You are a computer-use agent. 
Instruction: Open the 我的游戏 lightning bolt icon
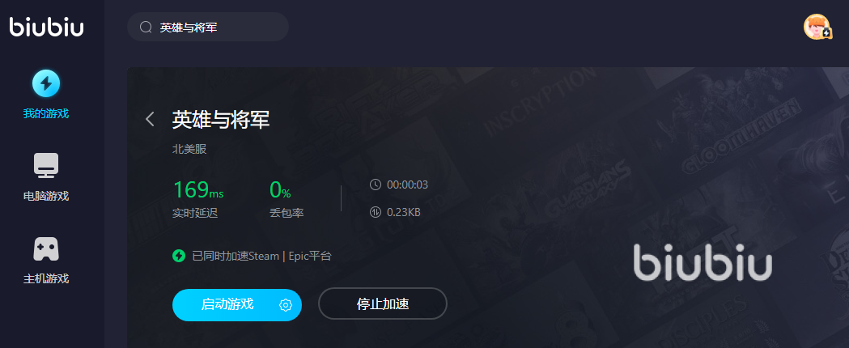pos(46,83)
